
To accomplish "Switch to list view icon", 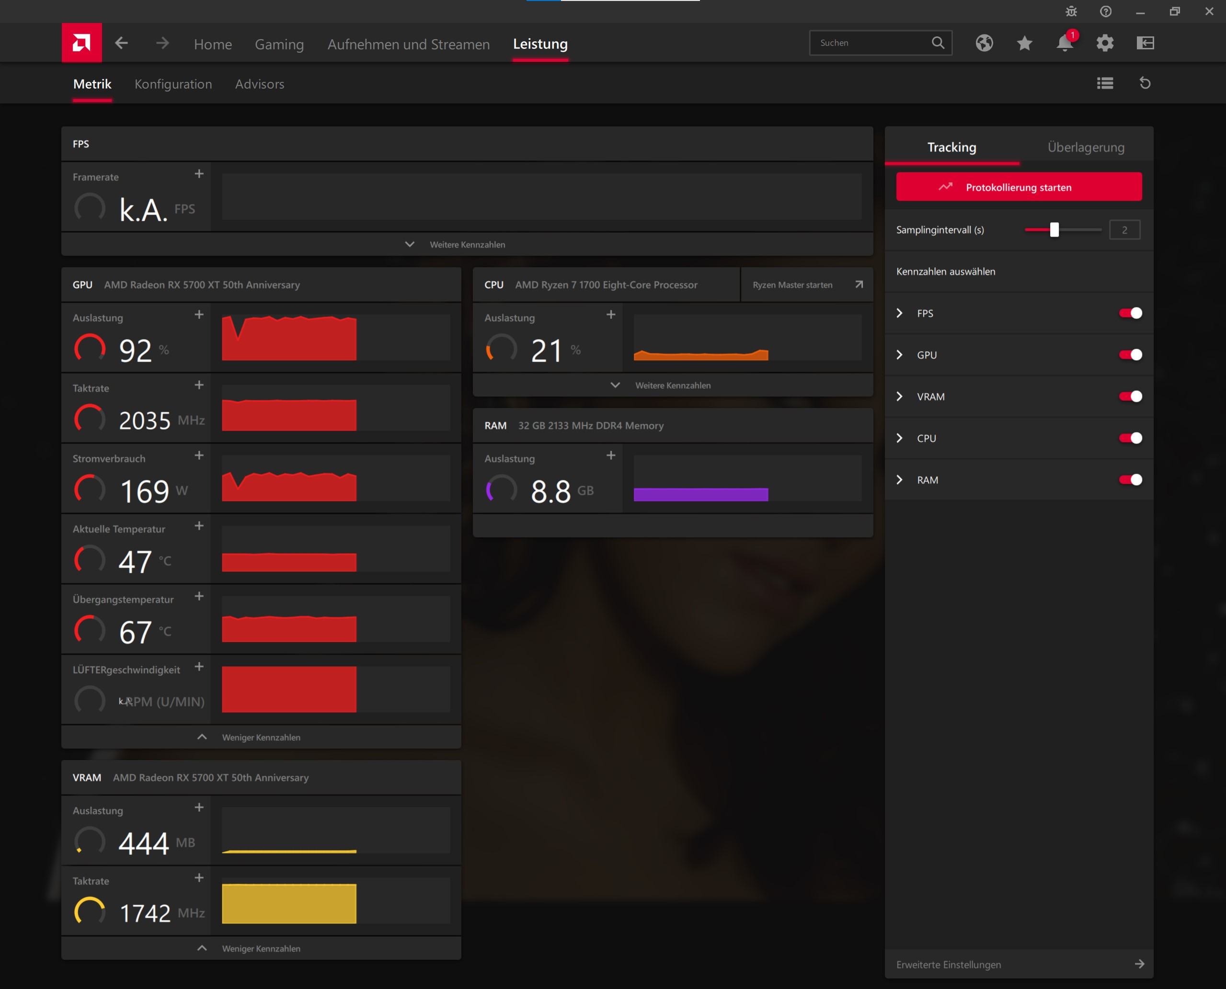I will coord(1105,84).
